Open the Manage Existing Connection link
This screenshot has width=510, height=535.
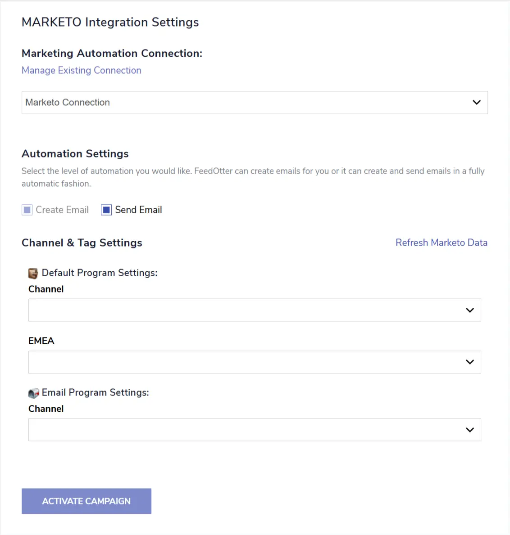(82, 71)
